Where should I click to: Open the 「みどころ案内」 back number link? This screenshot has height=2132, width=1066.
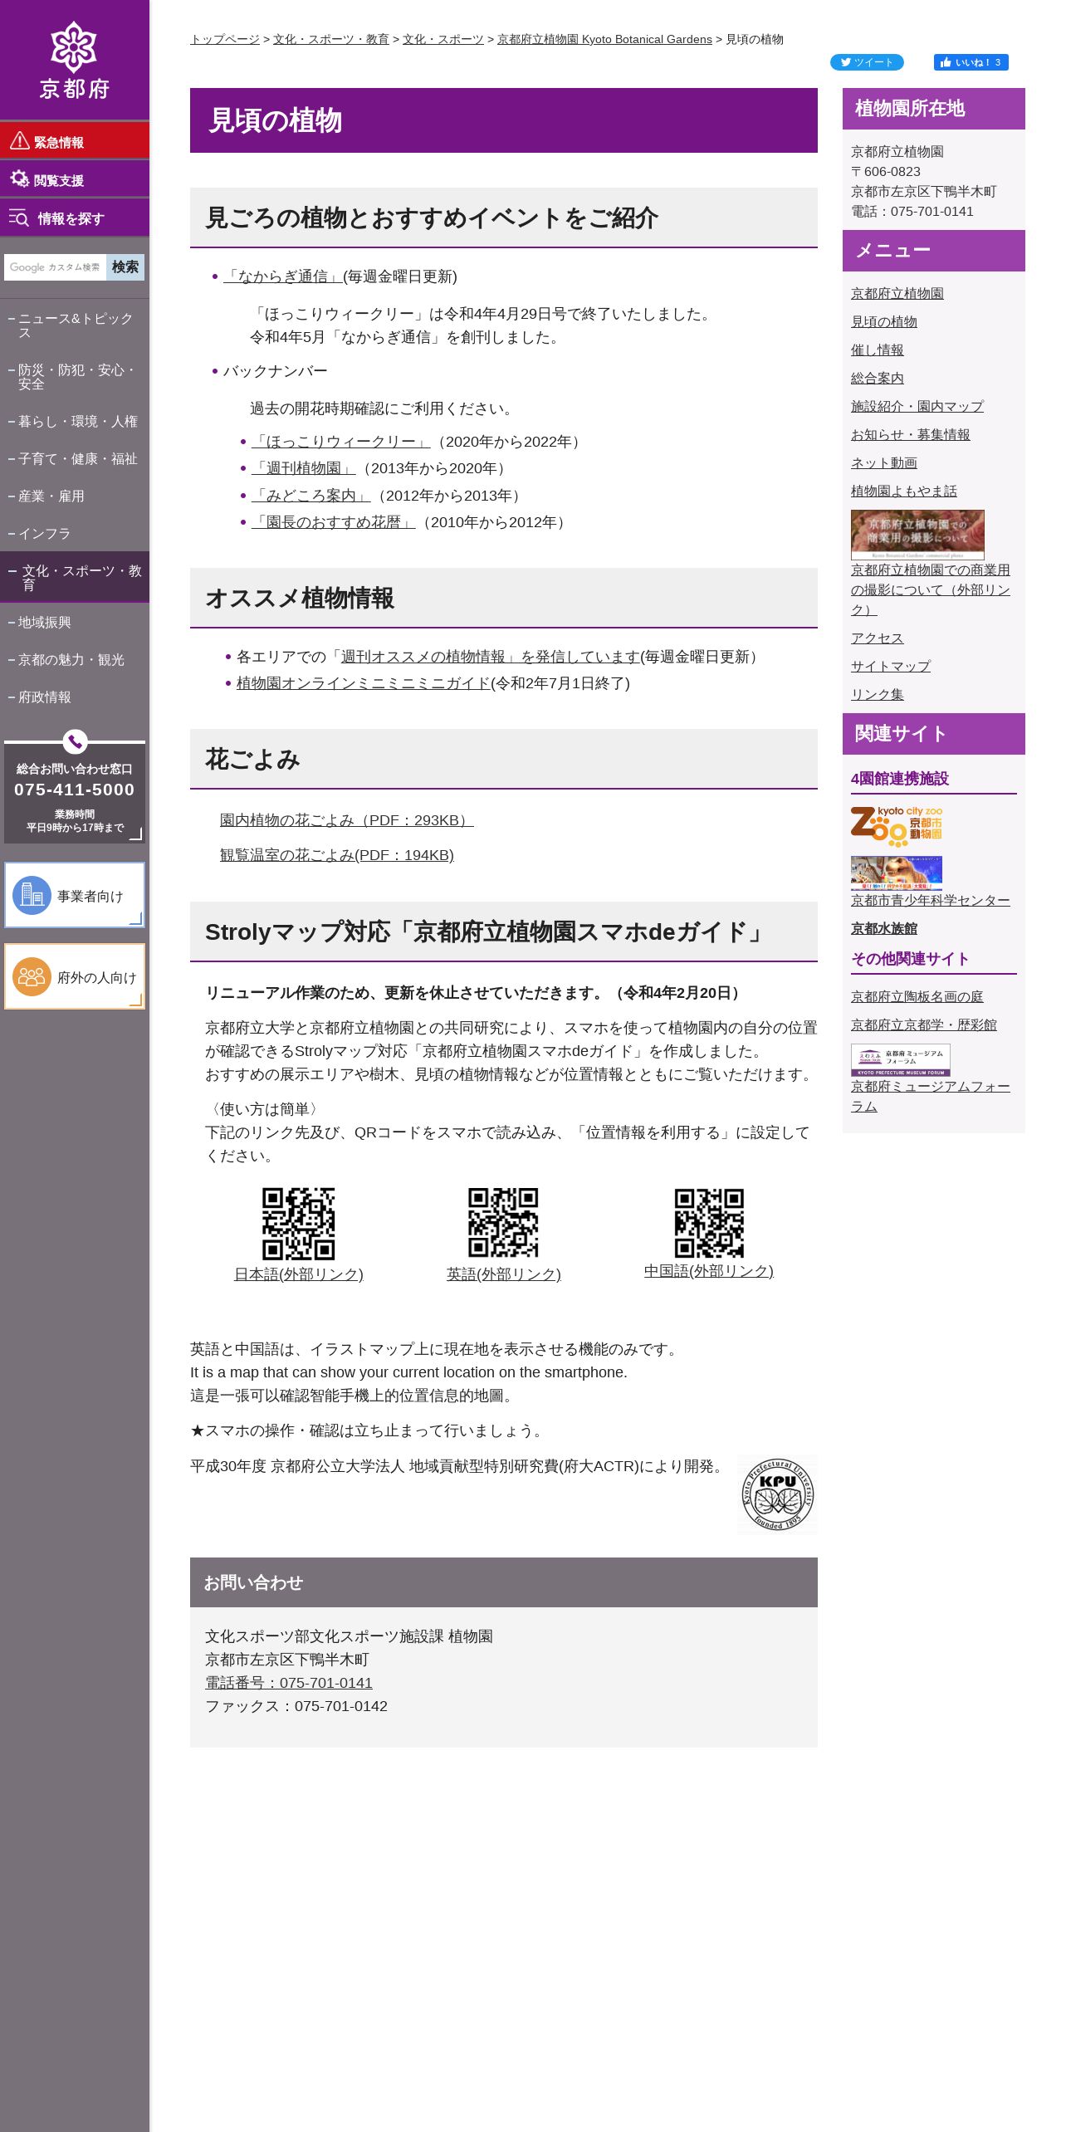(x=311, y=496)
